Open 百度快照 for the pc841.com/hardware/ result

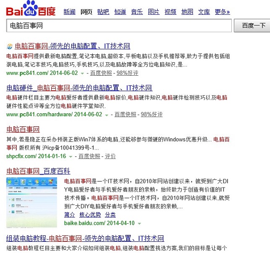tap(125, 115)
